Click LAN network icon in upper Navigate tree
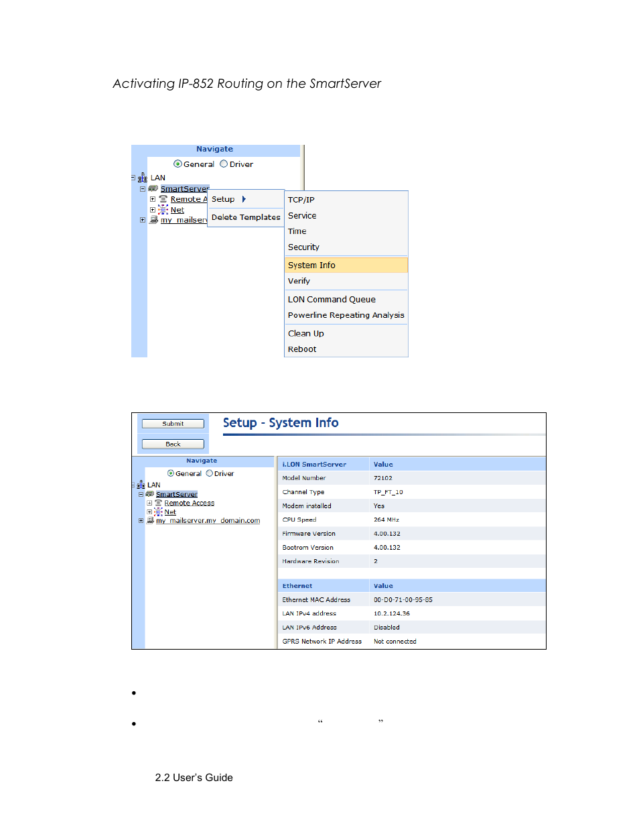Viewport: 639px width, 828px height. [142, 178]
